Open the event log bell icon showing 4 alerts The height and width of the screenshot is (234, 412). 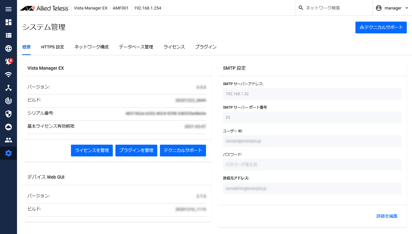pyautogui.click(x=9, y=61)
